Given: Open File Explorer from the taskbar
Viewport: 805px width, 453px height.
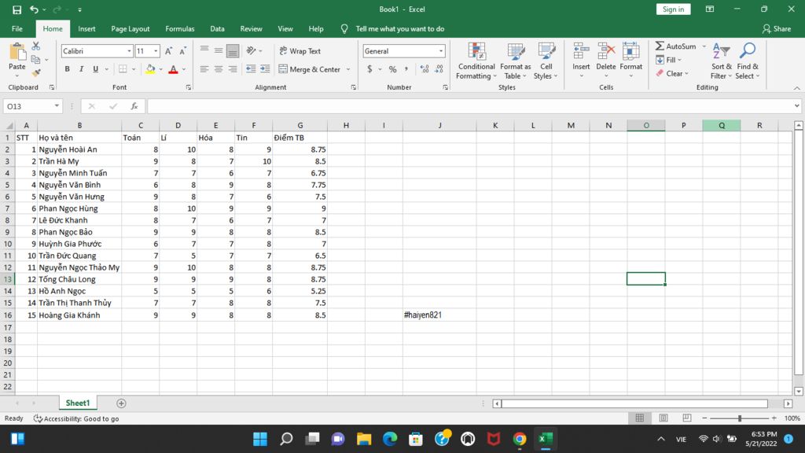Looking at the screenshot, I should (364, 439).
